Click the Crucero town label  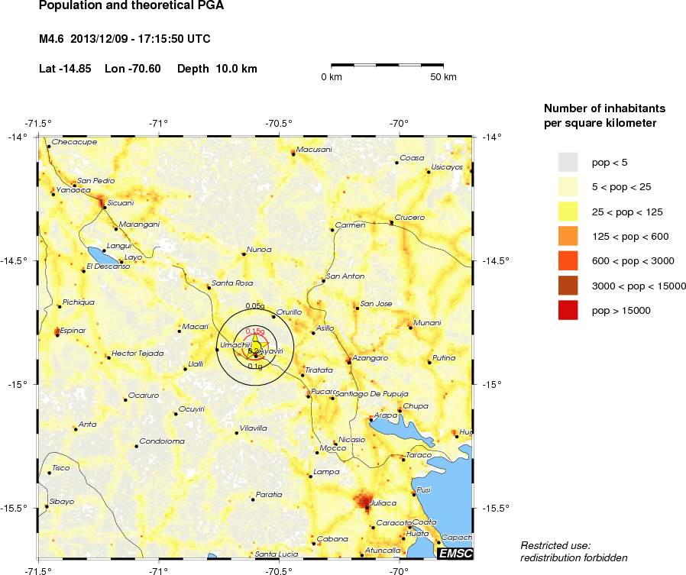[409, 218]
